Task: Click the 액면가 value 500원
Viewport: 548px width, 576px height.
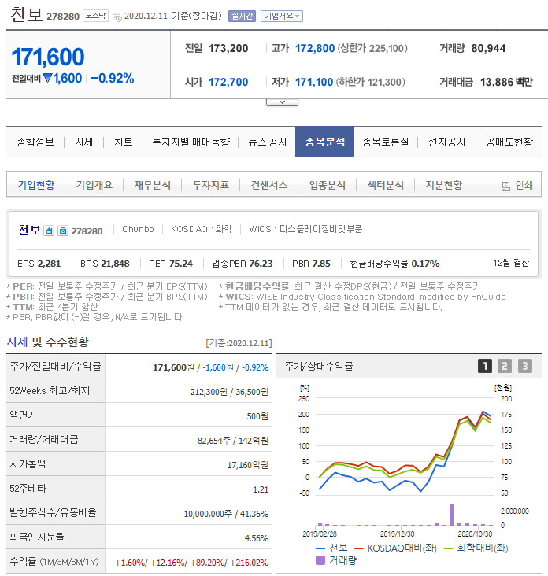Action: [257, 416]
